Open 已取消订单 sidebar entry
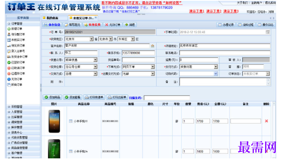Image resolution: width=284 pixels, height=160 pixels. click(16, 68)
